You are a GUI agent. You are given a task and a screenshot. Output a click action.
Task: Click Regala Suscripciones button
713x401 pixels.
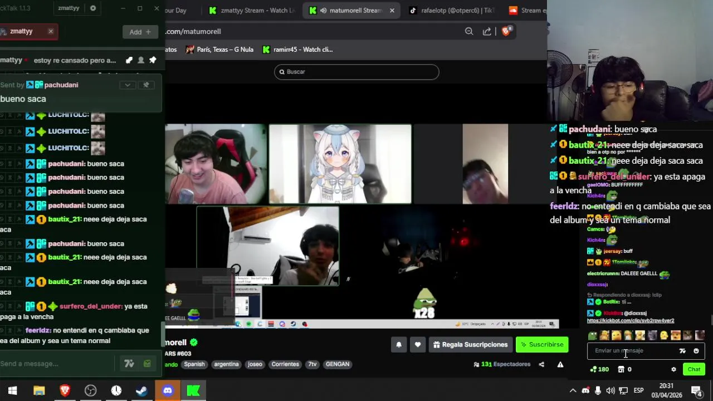[x=470, y=345]
